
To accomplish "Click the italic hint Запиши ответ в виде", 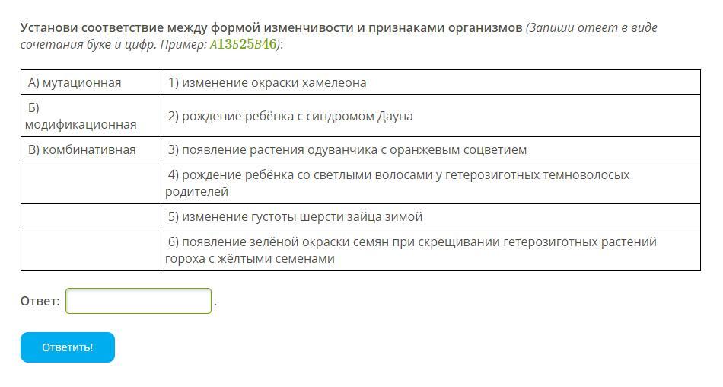I will 591,27.
